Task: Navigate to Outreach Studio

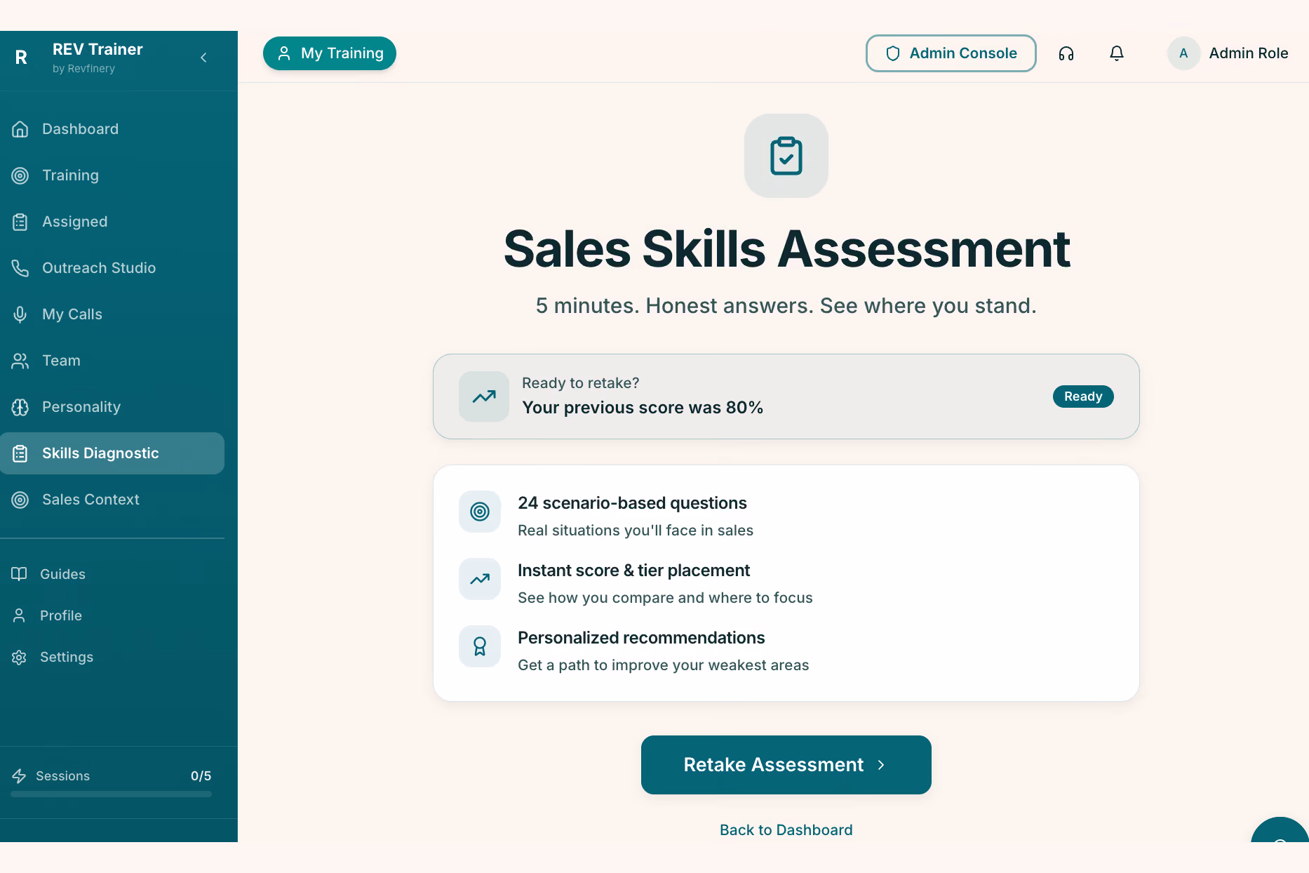Action: point(112,268)
